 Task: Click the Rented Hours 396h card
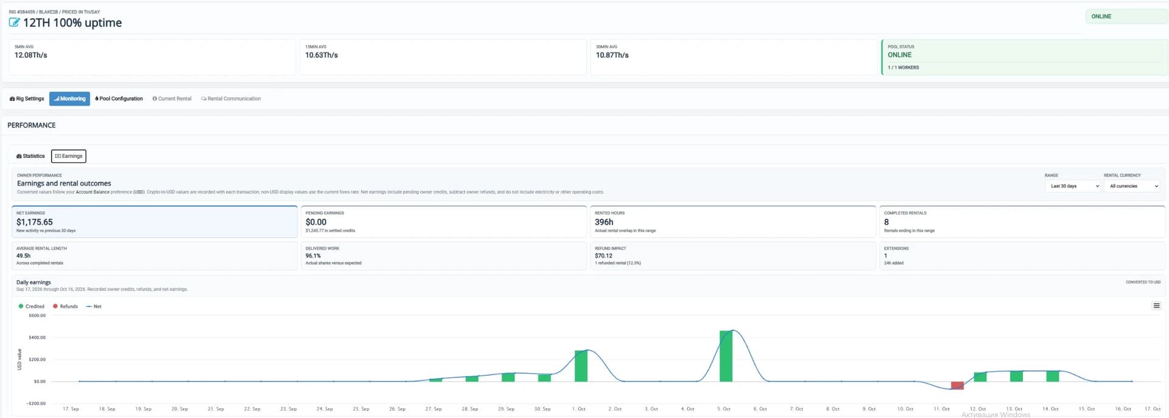[733, 222]
